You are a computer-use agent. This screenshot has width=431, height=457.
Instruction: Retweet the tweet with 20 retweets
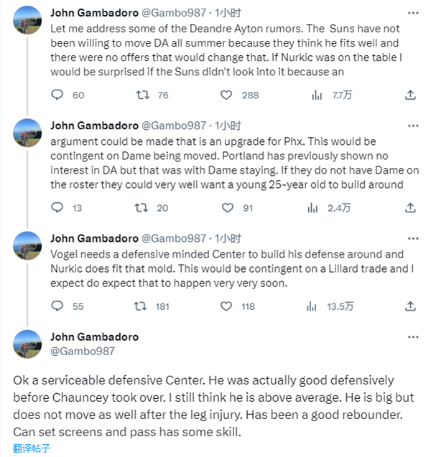(x=142, y=208)
